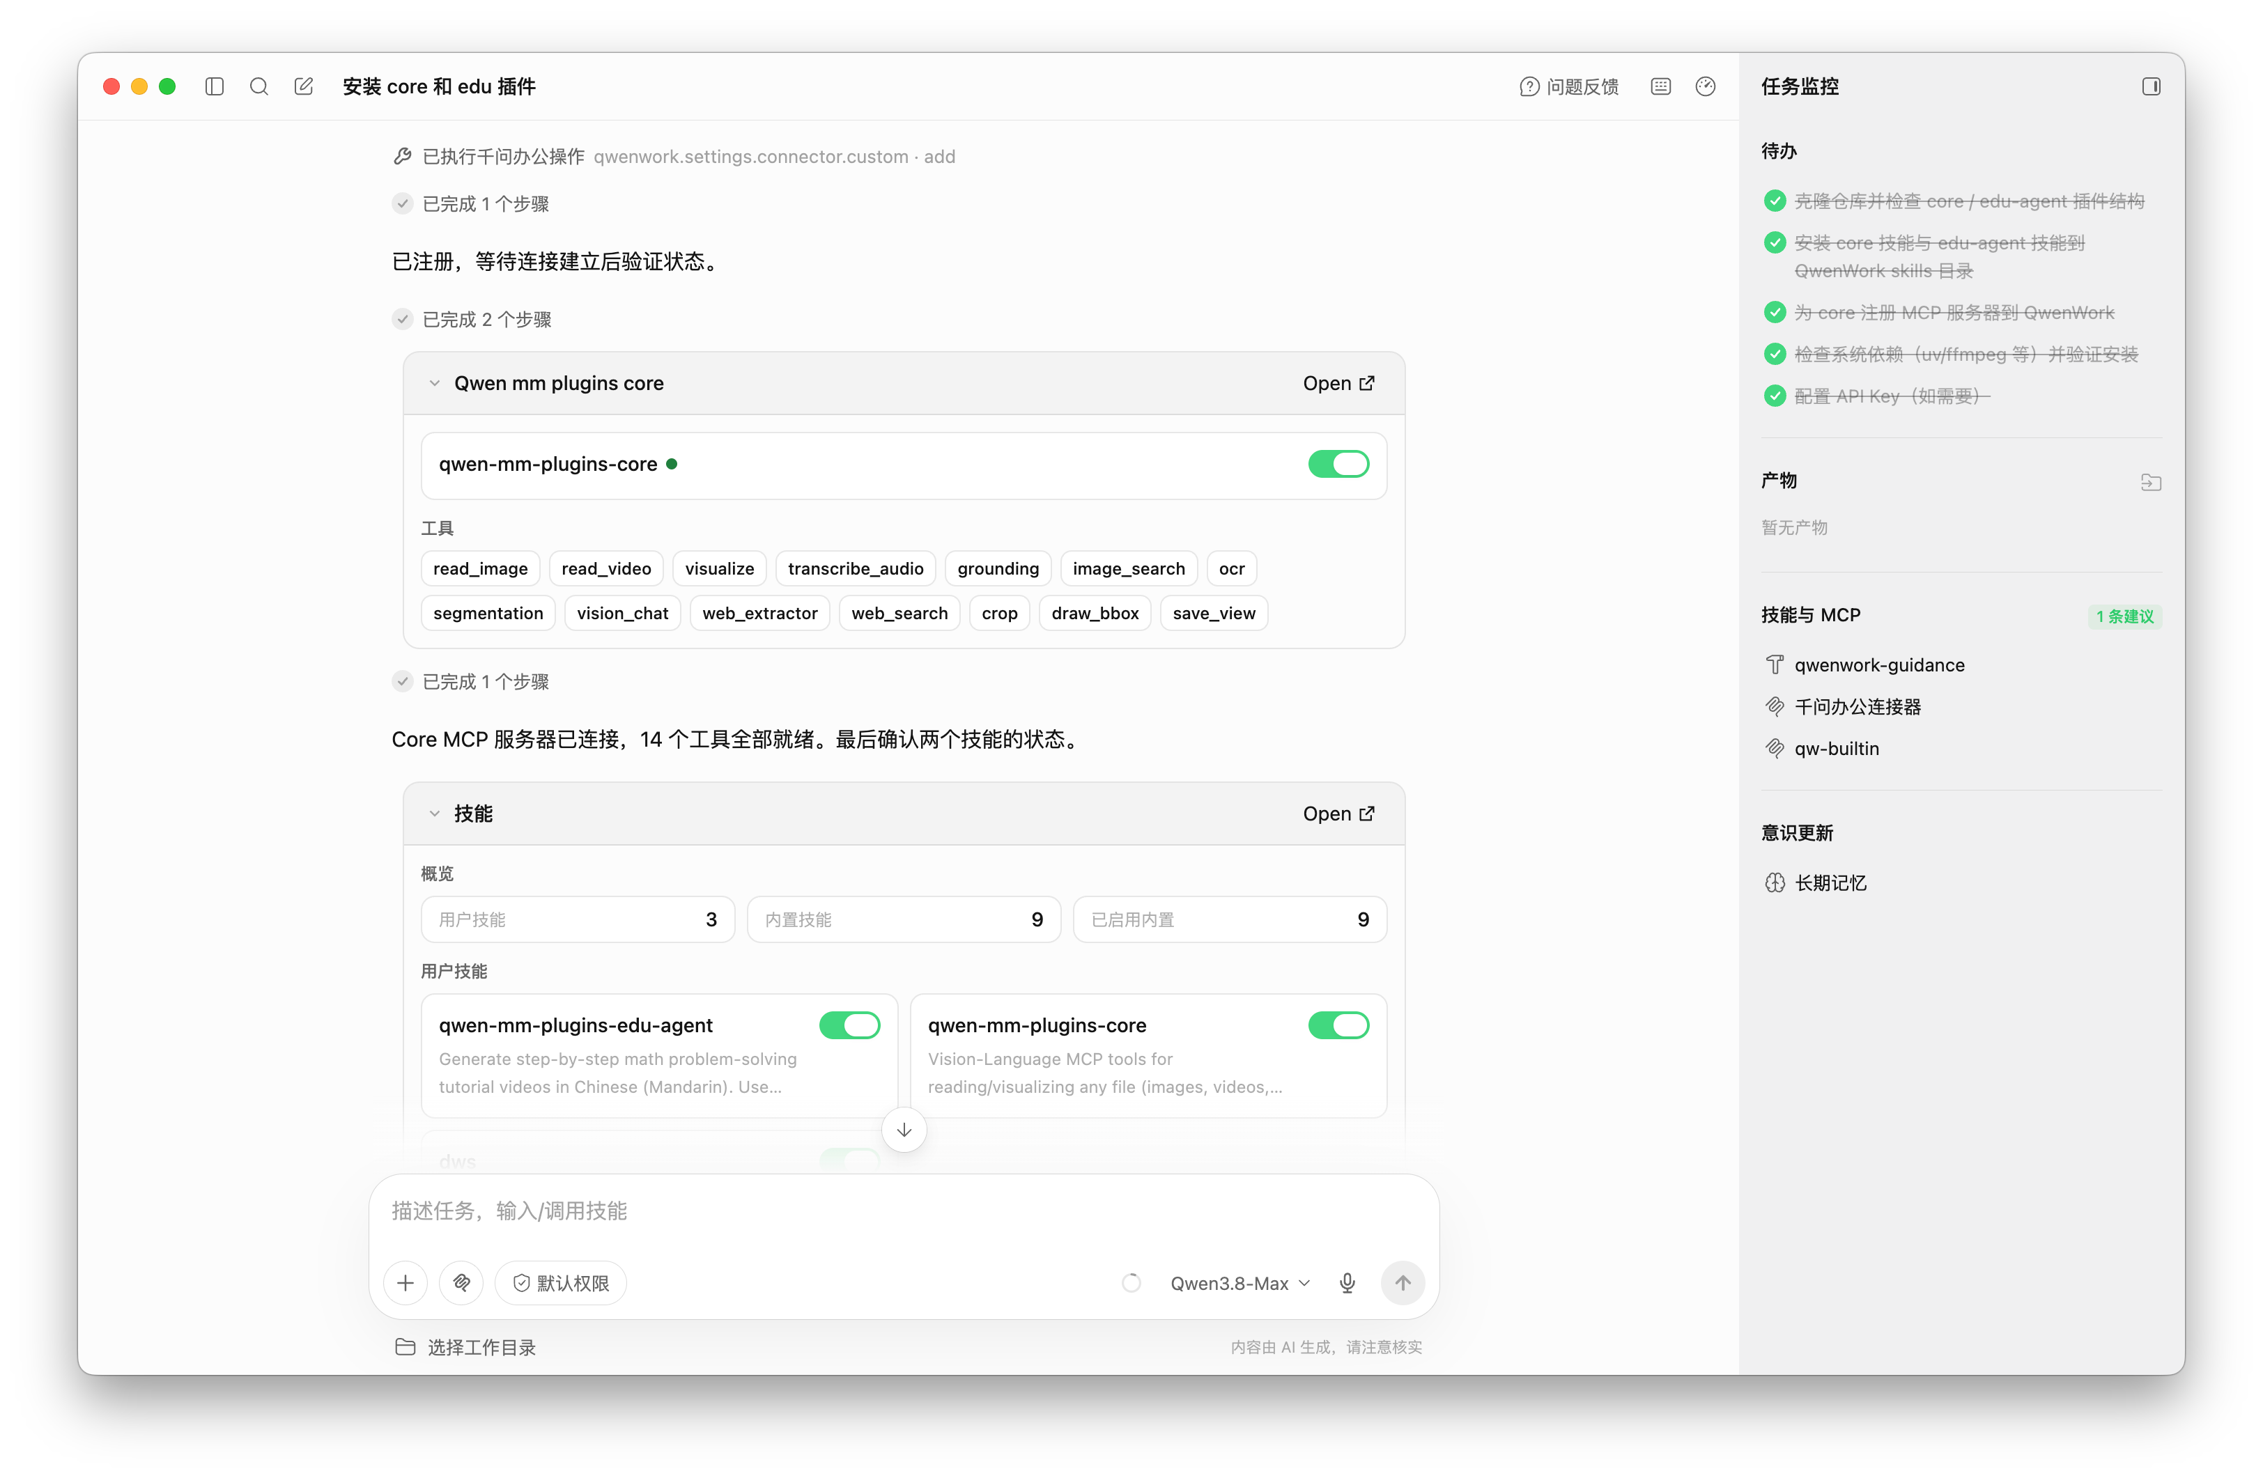Click the 克隆仓库 completed todo checkmark
This screenshot has width=2263, height=1478.
coord(1775,201)
